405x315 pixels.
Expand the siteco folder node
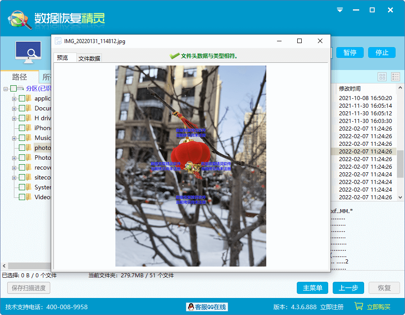[14, 178]
